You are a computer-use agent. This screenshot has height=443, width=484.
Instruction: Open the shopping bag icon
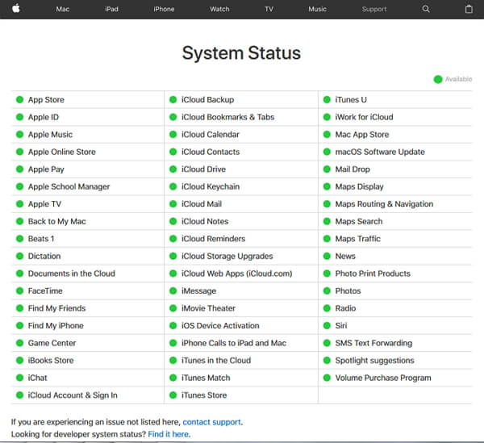[469, 9]
